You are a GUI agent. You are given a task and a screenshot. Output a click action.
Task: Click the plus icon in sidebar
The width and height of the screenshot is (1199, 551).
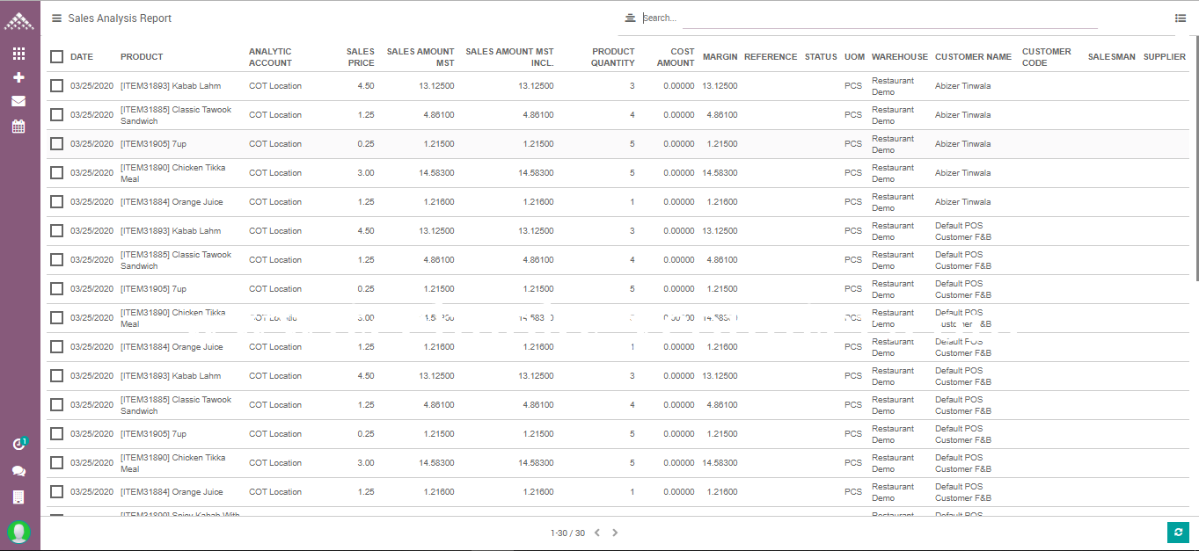(x=18, y=77)
